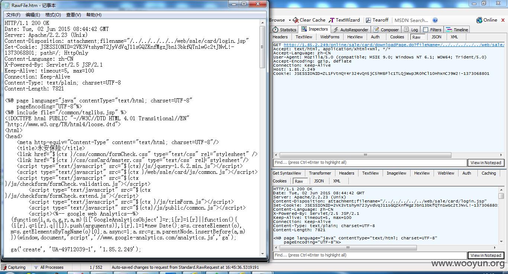508x274 pixels.
Task: Select the response Transformer tab
Action: coord(320,173)
